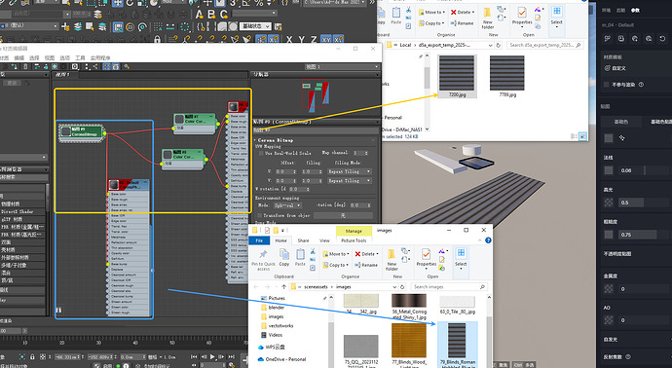Click refresh icon beside images address bar
Image resolution: width=672 pixels, height=368 pixels.
pyautogui.click(x=402, y=286)
